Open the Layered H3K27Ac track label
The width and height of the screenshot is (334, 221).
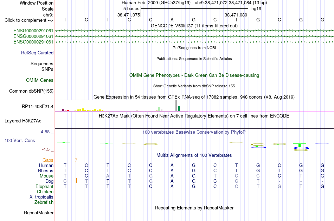[23, 121]
